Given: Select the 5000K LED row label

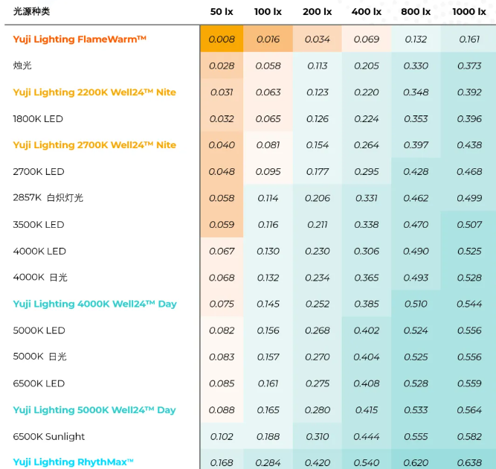Looking at the screenshot, I should [x=39, y=331].
